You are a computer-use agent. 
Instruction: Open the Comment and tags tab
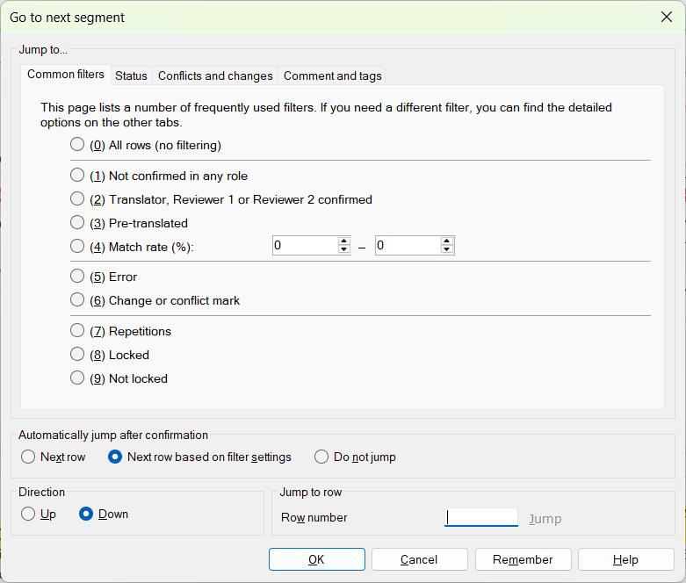(x=332, y=76)
